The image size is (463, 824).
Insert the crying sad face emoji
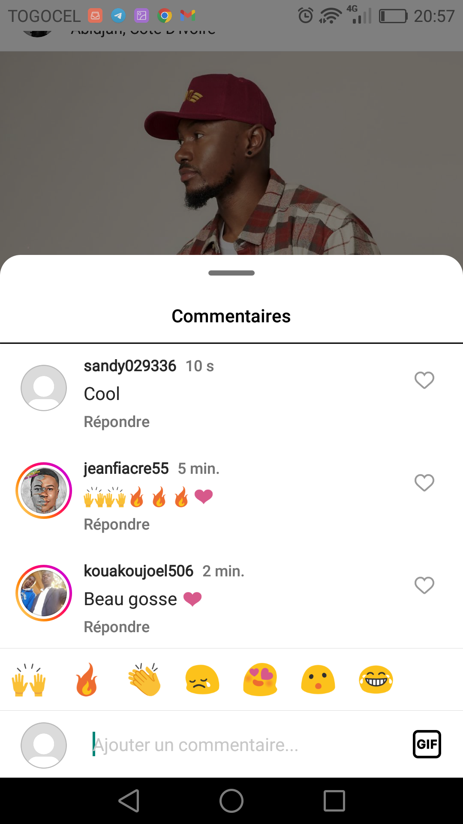202,680
